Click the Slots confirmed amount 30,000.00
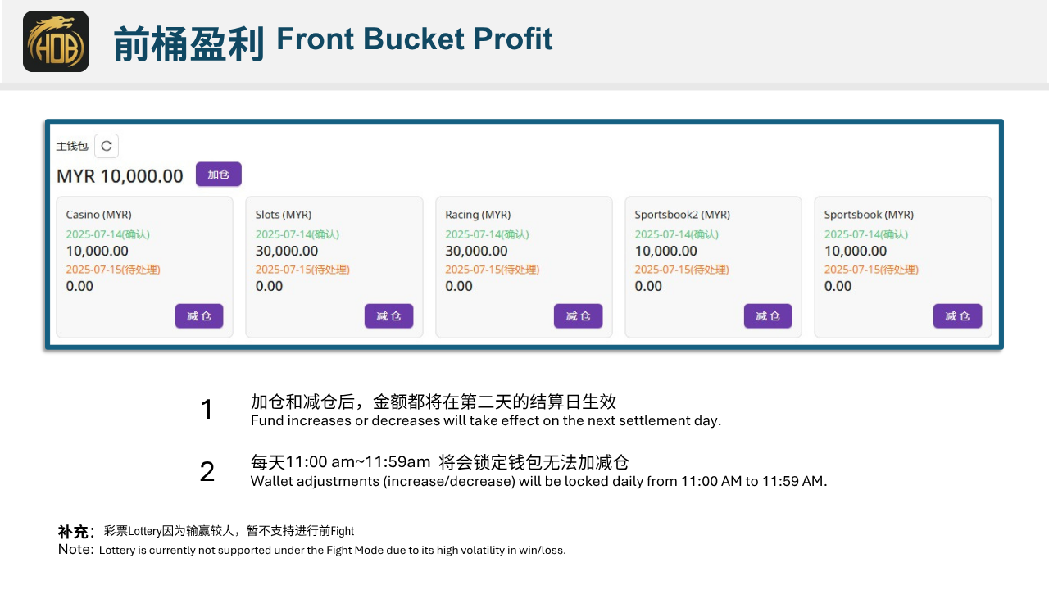 point(287,251)
